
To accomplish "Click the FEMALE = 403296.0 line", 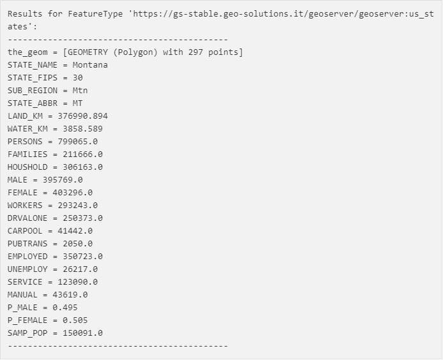I will click(50, 193).
